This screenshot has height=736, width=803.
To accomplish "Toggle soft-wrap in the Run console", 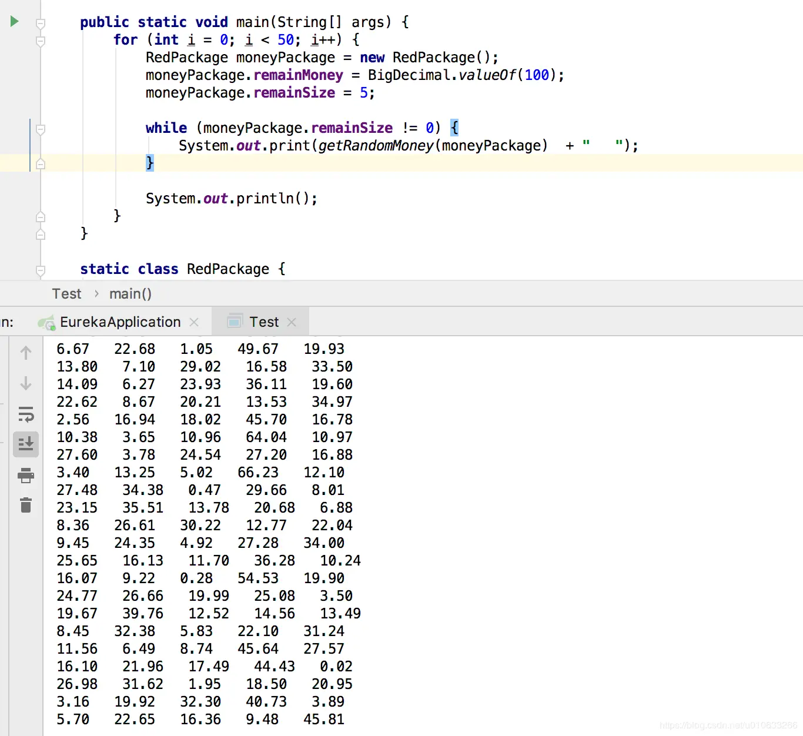I will click(x=26, y=414).
